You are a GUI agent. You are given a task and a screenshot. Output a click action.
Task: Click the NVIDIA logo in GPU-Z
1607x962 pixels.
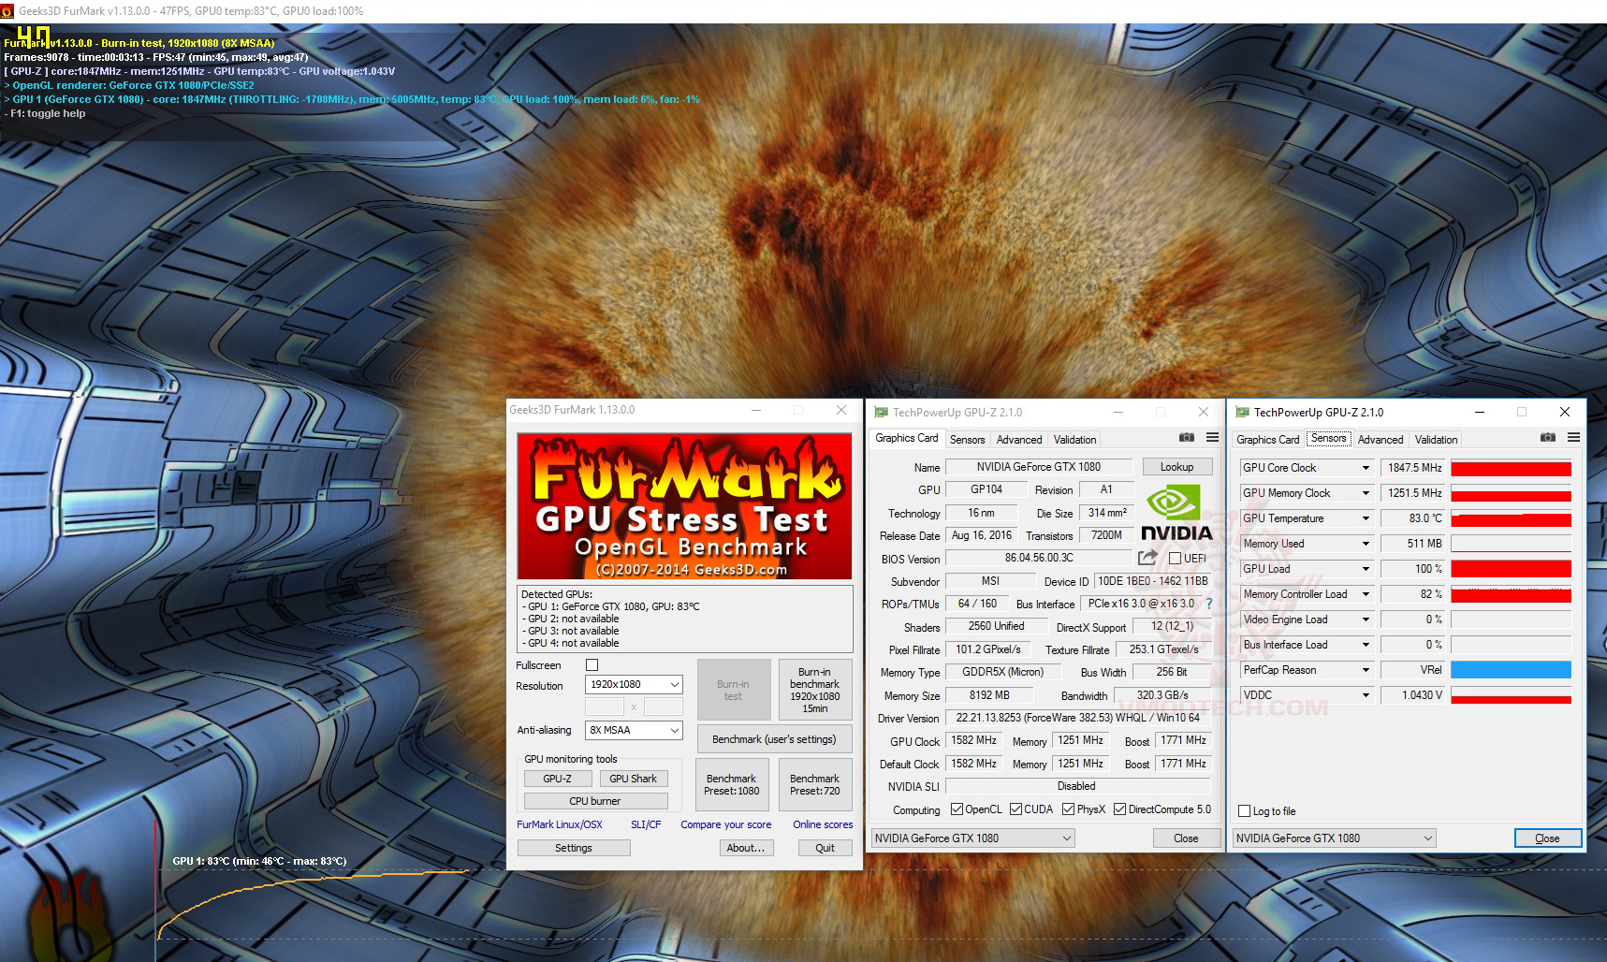[x=1176, y=514]
